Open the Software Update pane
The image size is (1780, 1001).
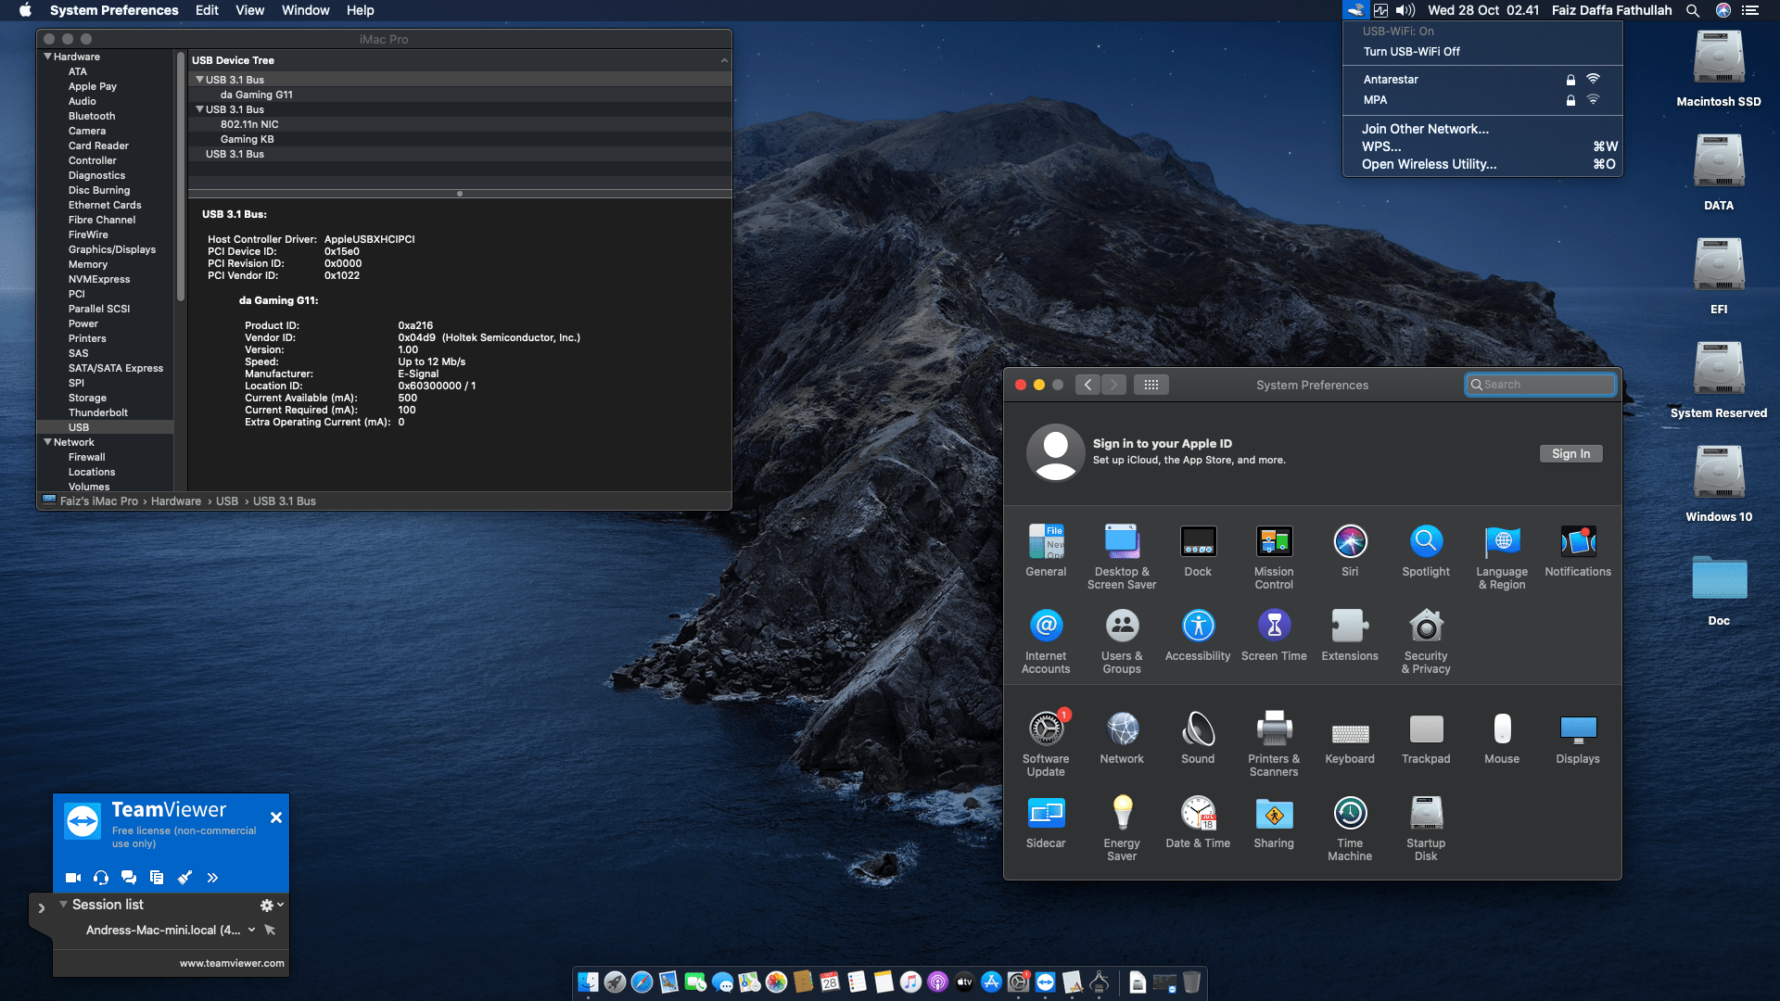pos(1046,730)
